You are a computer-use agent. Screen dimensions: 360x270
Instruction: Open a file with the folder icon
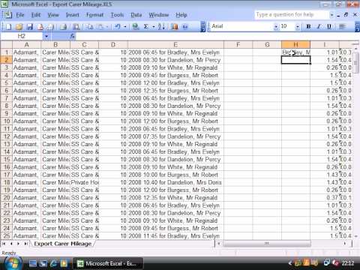pos(19,26)
